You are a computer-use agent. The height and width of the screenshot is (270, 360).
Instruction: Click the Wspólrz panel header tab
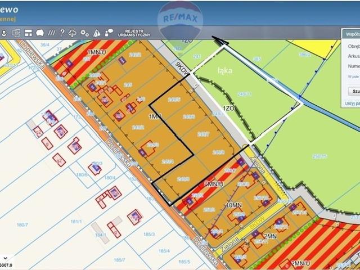[x=353, y=34]
